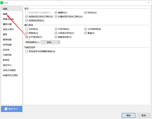Enable 双击选项卡时隐藏功能区(A)

point(27,51)
